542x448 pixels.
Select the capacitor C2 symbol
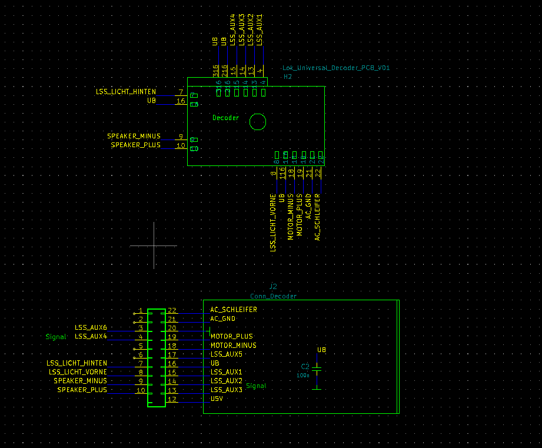click(317, 370)
